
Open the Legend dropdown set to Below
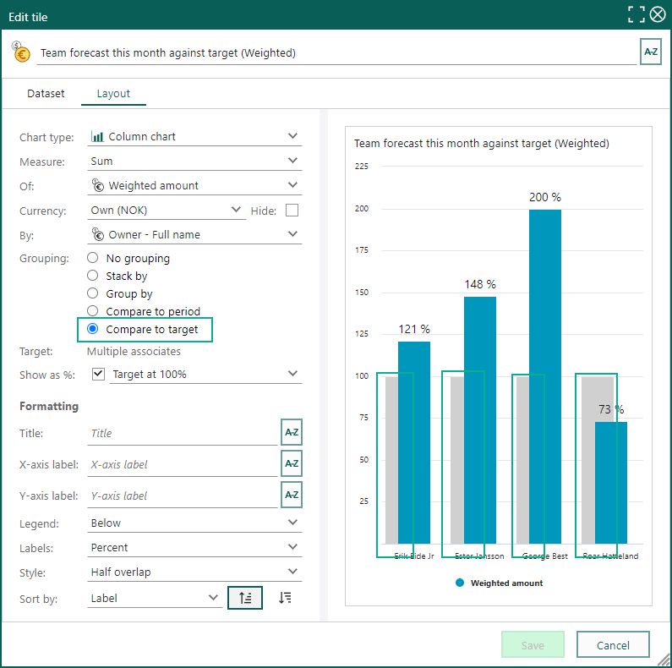pyautogui.click(x=194, y=523)
